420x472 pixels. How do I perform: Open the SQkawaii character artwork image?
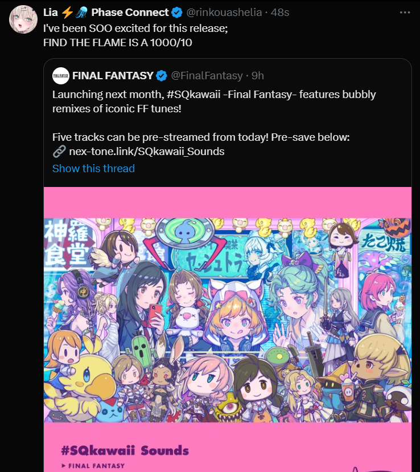[x=228, y=320]
